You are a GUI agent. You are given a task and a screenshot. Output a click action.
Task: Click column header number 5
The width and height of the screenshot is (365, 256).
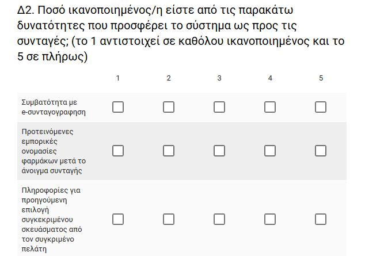321,78
